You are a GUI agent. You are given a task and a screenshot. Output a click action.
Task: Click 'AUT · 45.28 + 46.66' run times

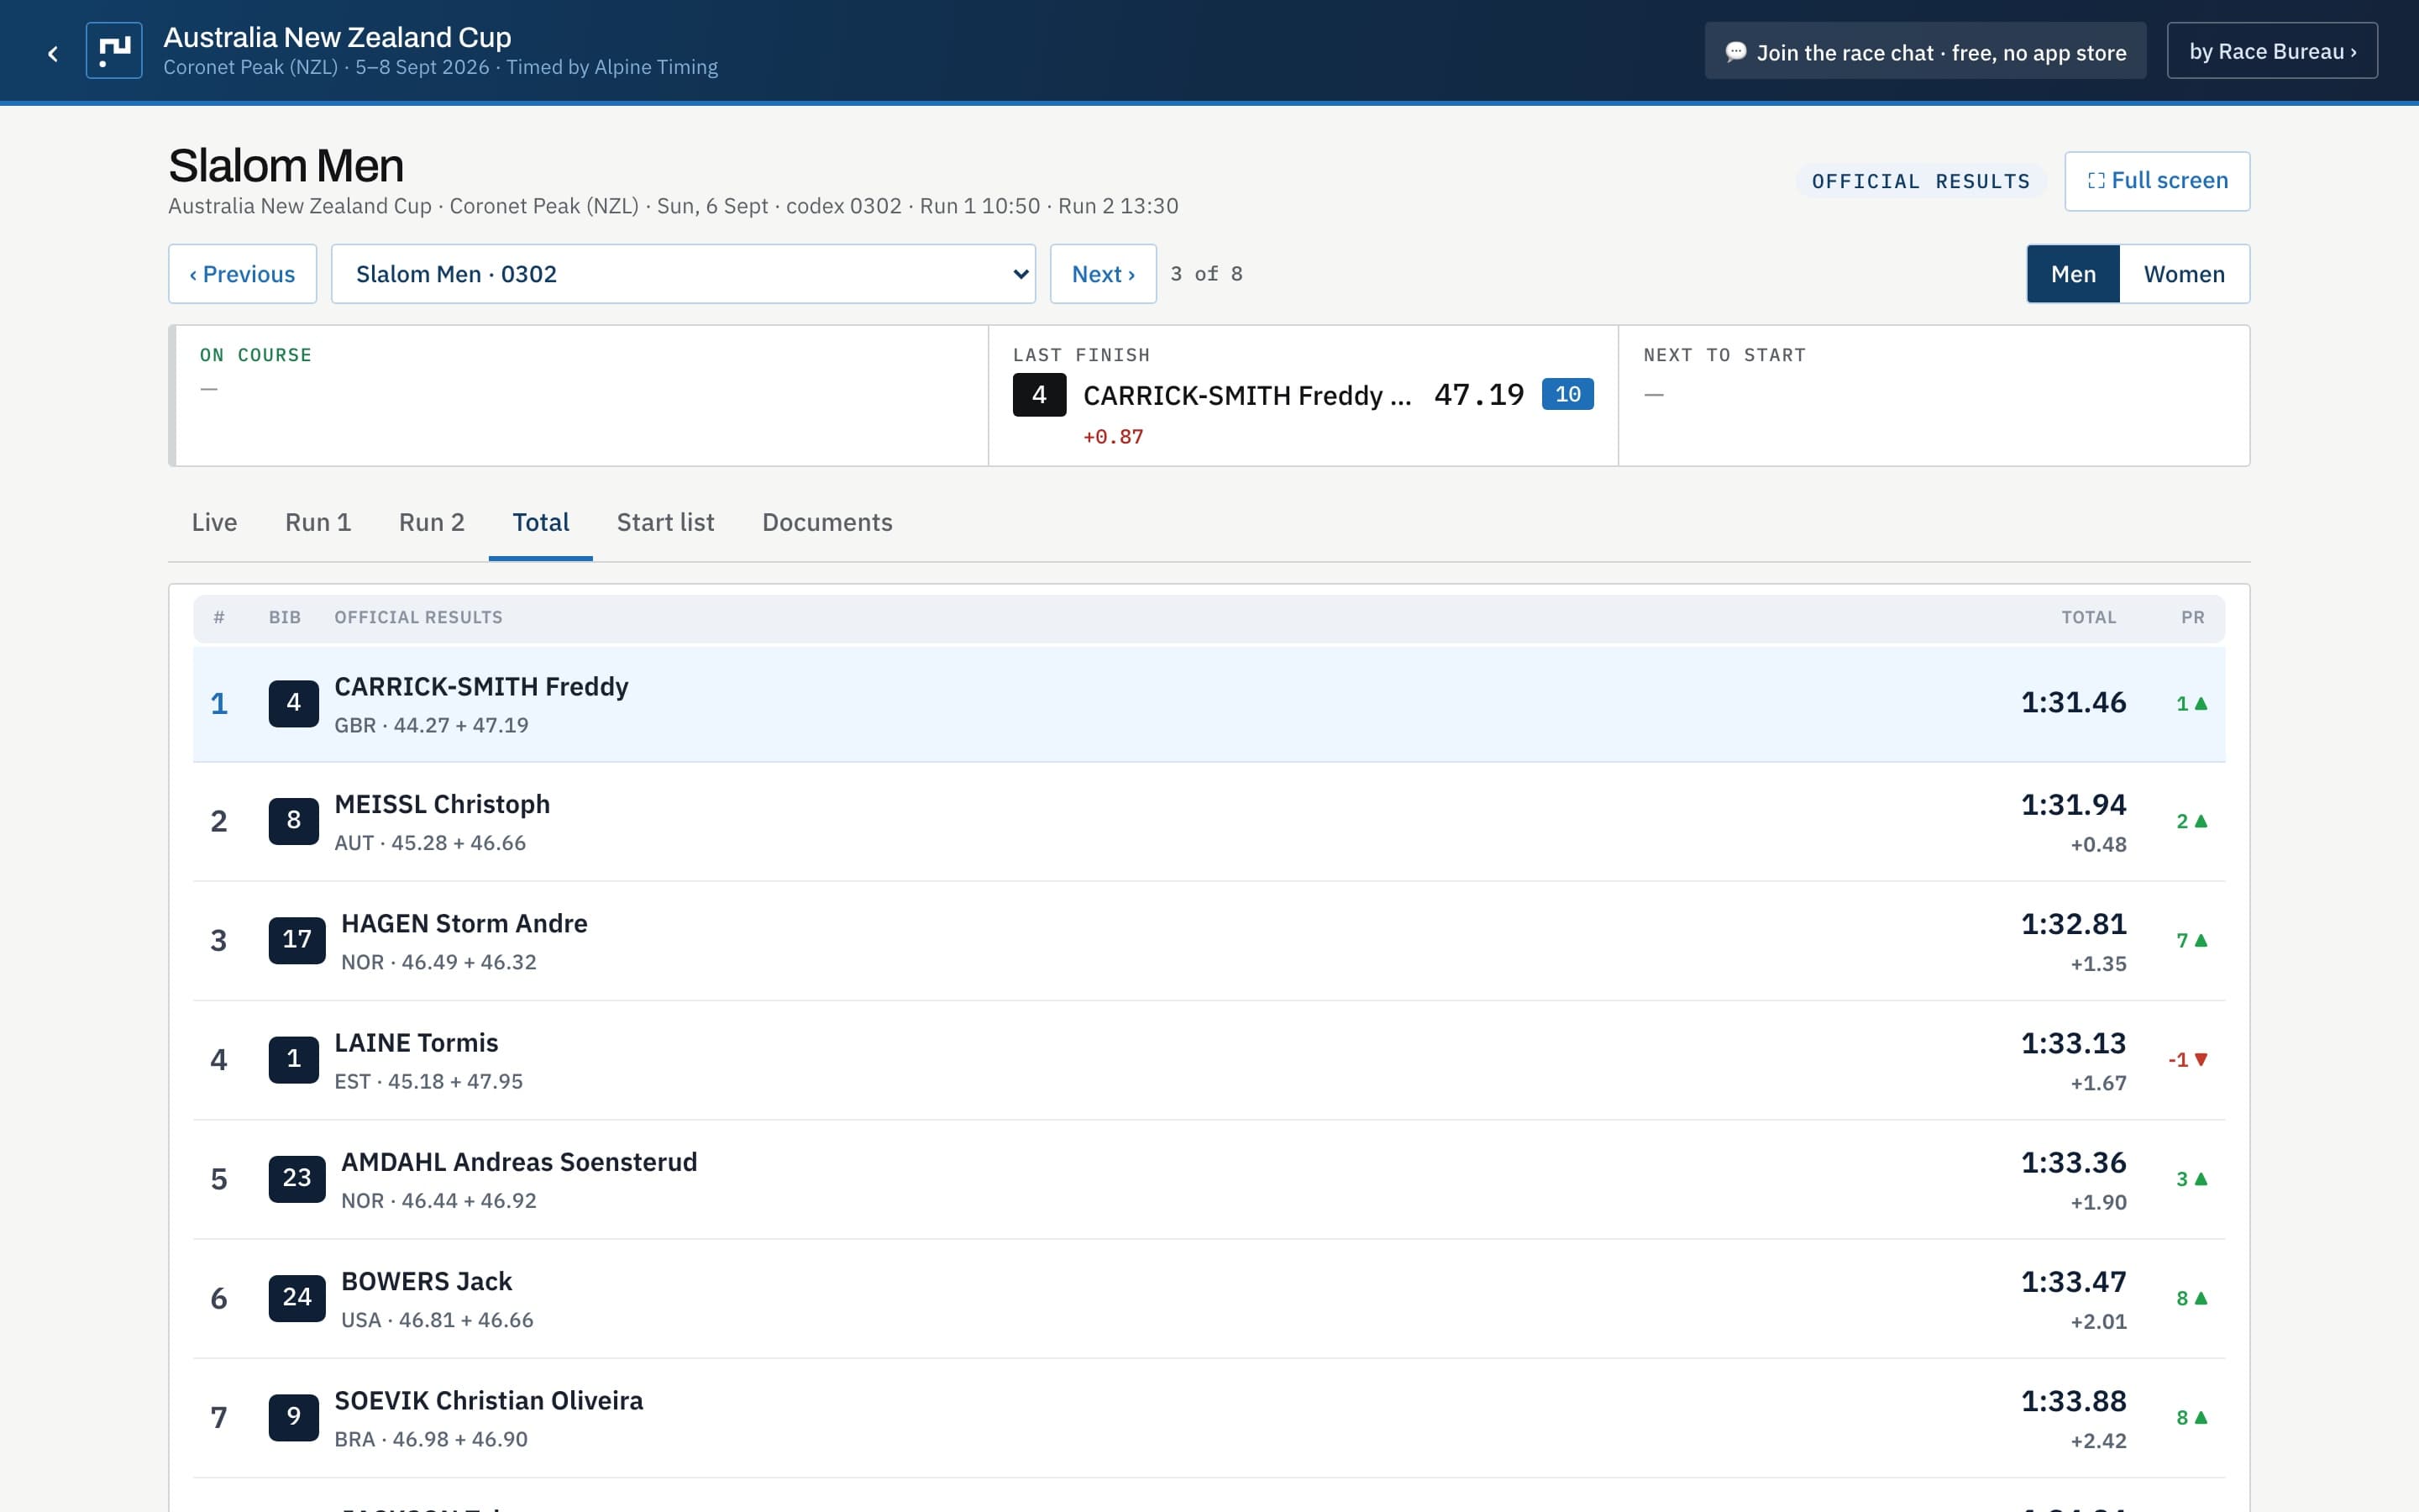click(x=430, y=844)
